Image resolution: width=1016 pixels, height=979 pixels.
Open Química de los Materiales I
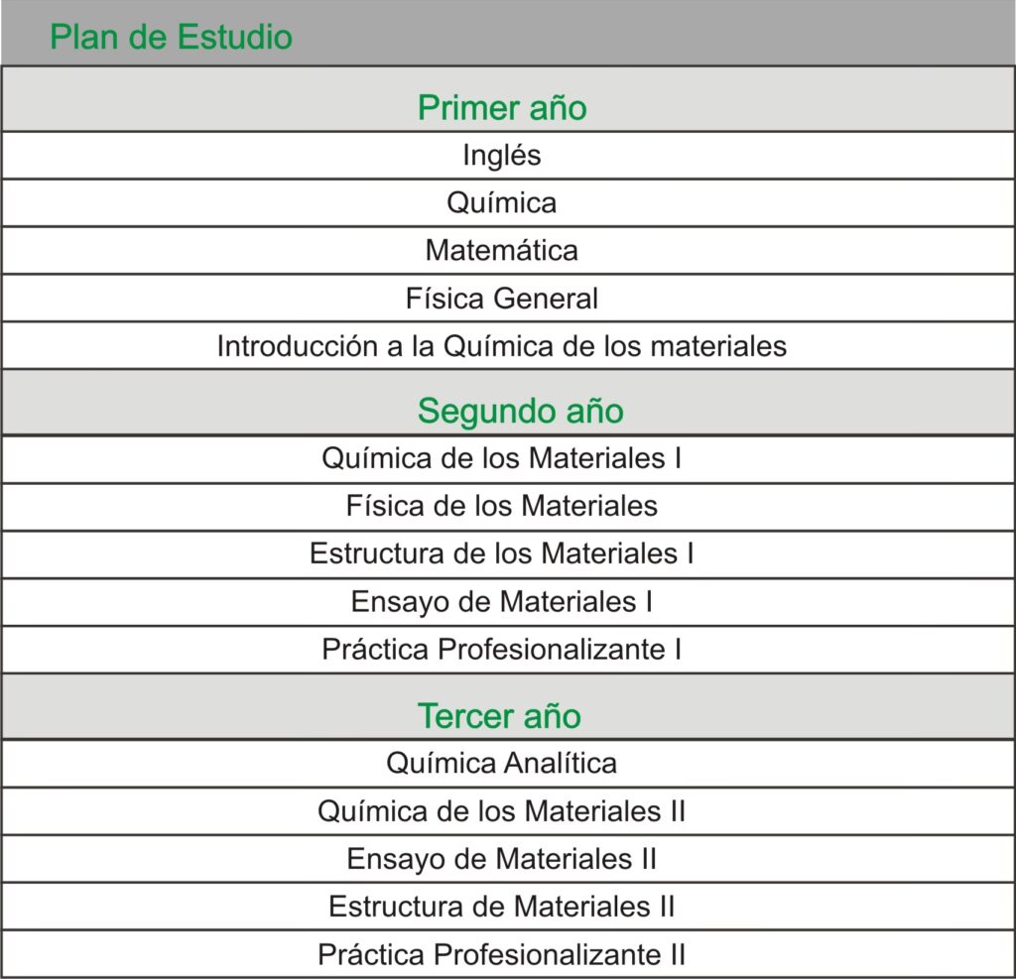(502, 458)
